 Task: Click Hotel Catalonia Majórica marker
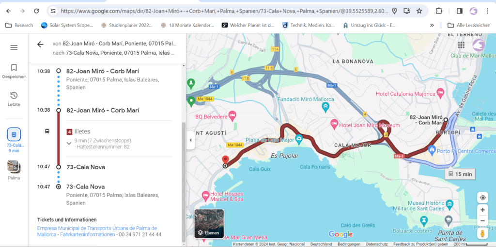pos(440,93)
